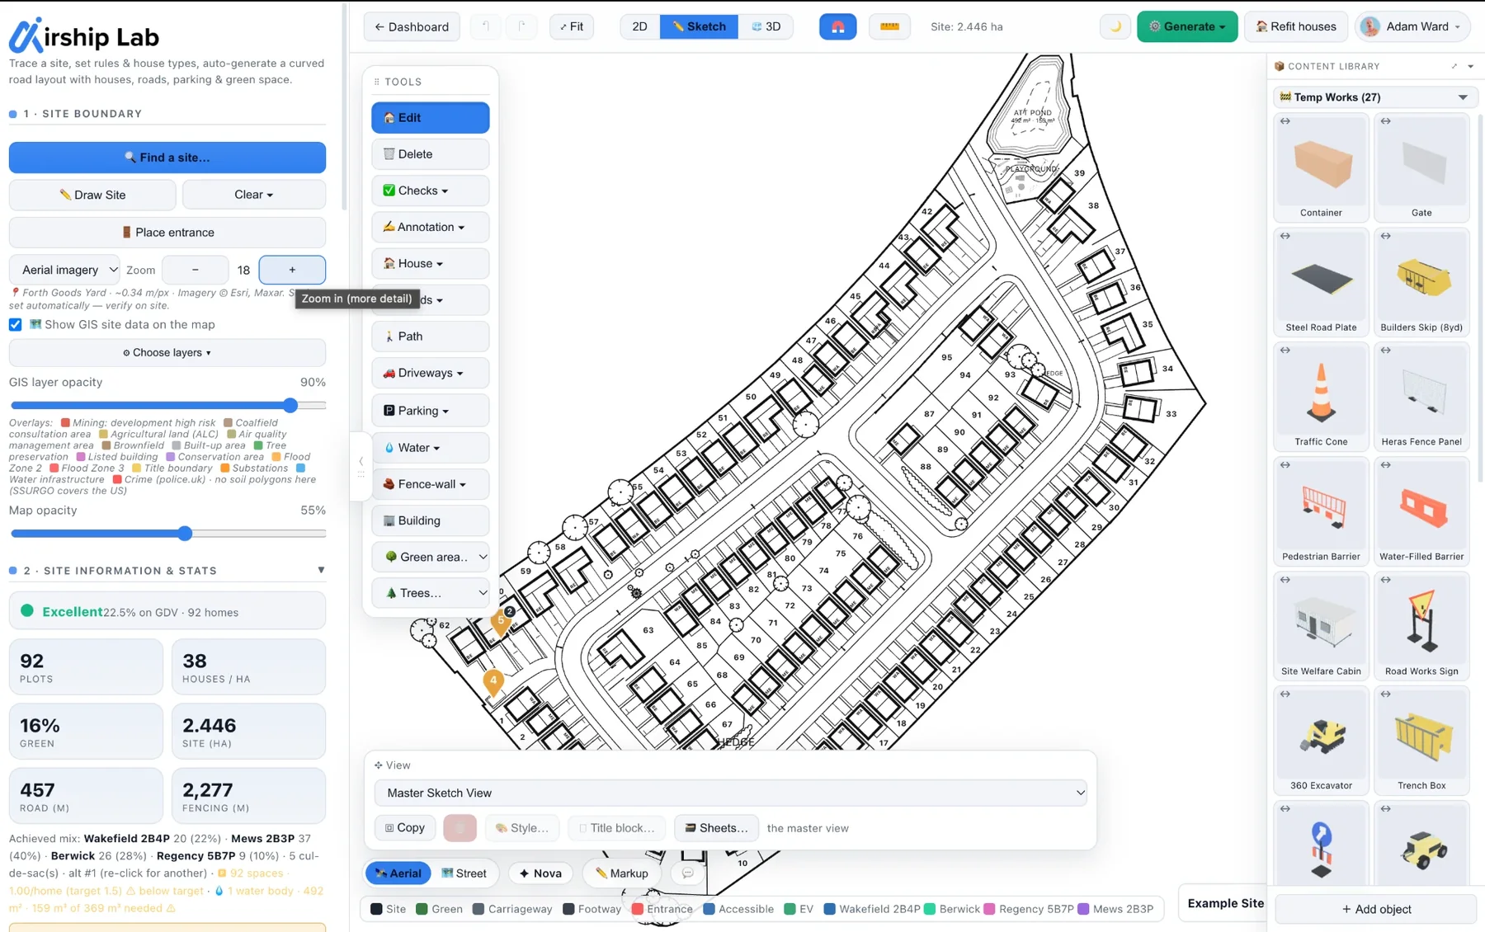The image size is (1485, 932).
Task: Switch to 3D view mode
Action: [x=766, y=26]
